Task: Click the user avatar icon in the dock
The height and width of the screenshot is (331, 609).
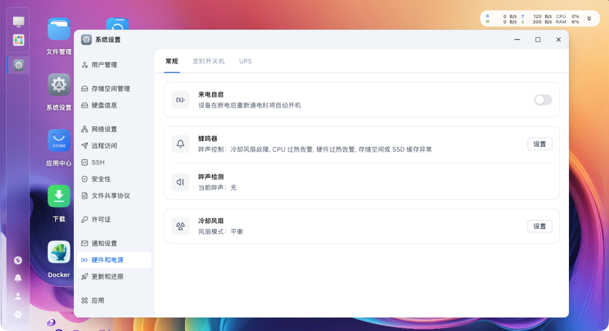Action: (17, 296)
